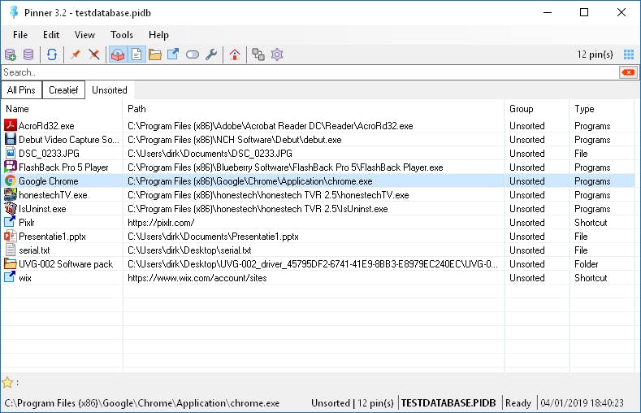This screenshot has width=641, height=413.
Task: Click the purple gear settings icon
Action: click(277, 54)
